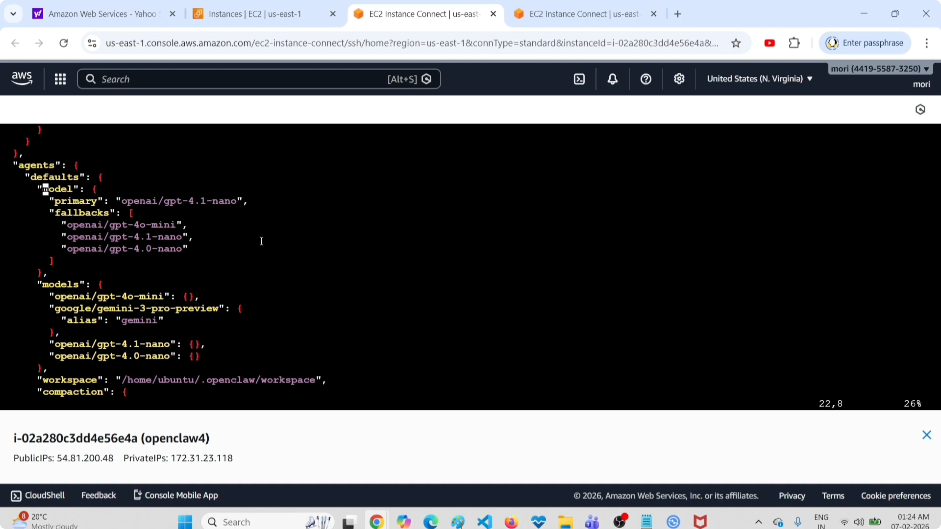Open AWS notifications bell
The width and height of the screenshot is (941, 529).
[612, 79]
